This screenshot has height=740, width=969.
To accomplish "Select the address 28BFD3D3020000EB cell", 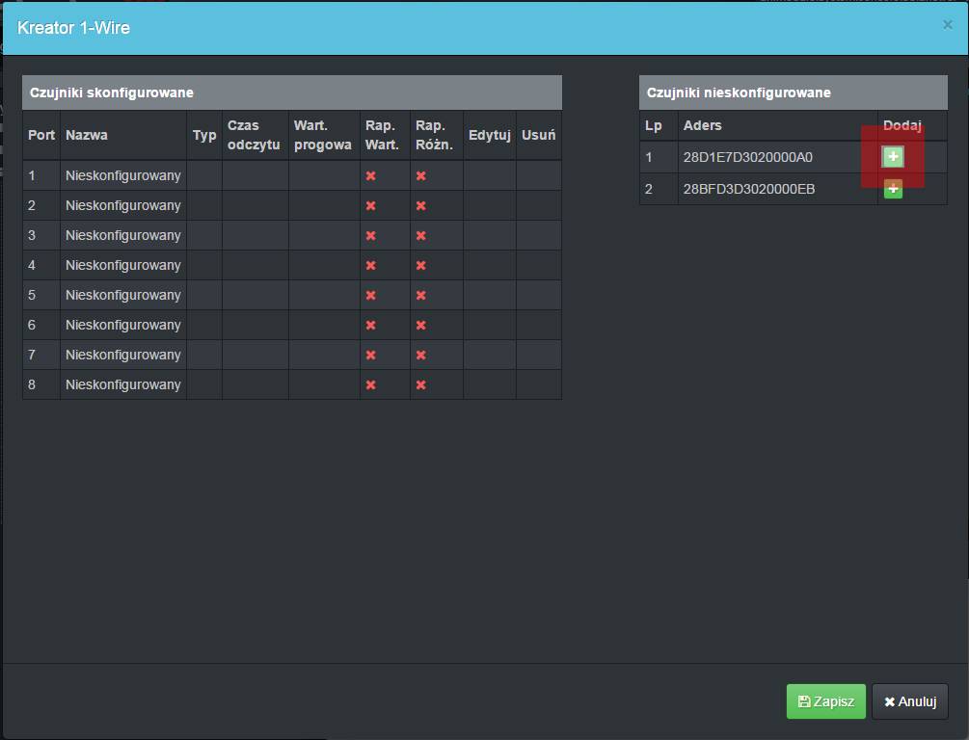I will pos(748,189).
